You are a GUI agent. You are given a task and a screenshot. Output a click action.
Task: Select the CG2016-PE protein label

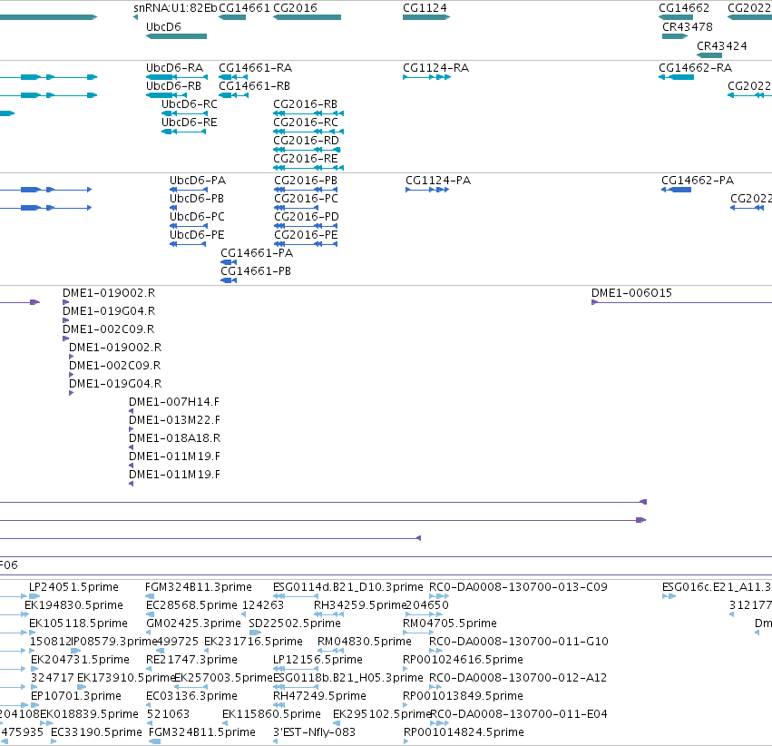(307, 235)
